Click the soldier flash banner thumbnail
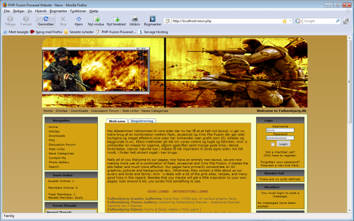Image resolution: width=354 pixels, height=221 pixels. pyautogui.click(x=96, y=70)
